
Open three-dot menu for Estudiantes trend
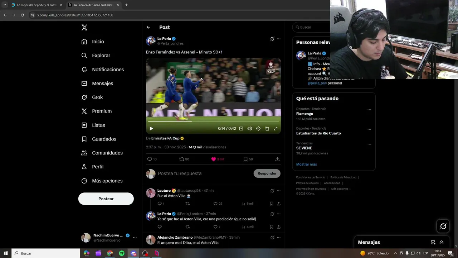click(369, 129)
